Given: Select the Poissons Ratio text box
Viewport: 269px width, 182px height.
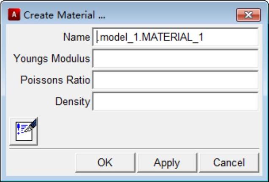Looking at the screenshot, I should point(175,80).
